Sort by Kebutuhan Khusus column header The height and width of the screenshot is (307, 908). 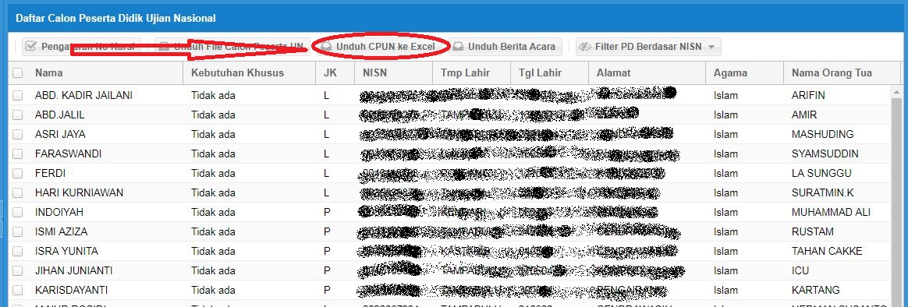(249, 72)
